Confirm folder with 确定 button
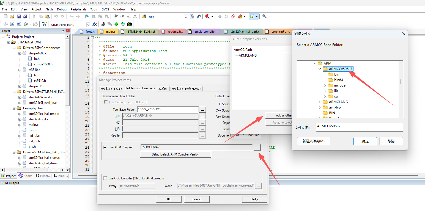 click(x=365, y=141)
